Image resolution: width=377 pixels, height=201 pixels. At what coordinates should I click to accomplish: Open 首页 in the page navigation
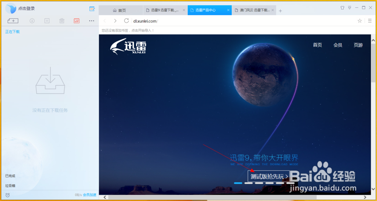click(x=317, y=45)
